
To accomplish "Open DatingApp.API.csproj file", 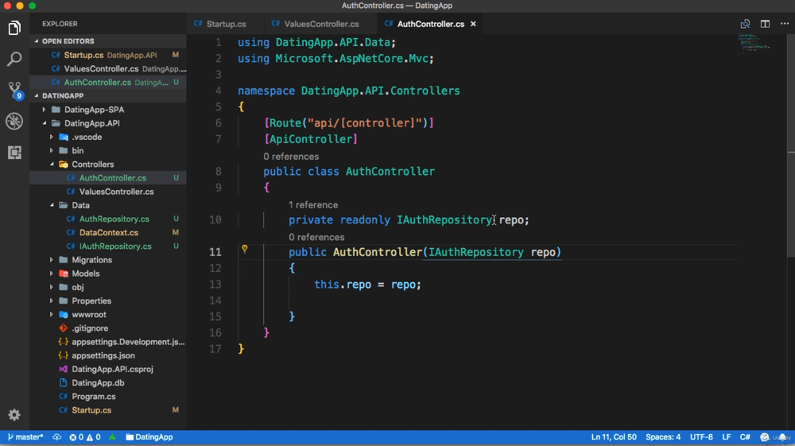I will [x=108, y=369].
